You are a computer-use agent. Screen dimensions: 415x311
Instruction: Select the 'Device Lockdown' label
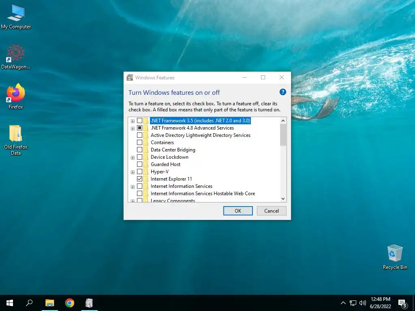click(169, 157)
